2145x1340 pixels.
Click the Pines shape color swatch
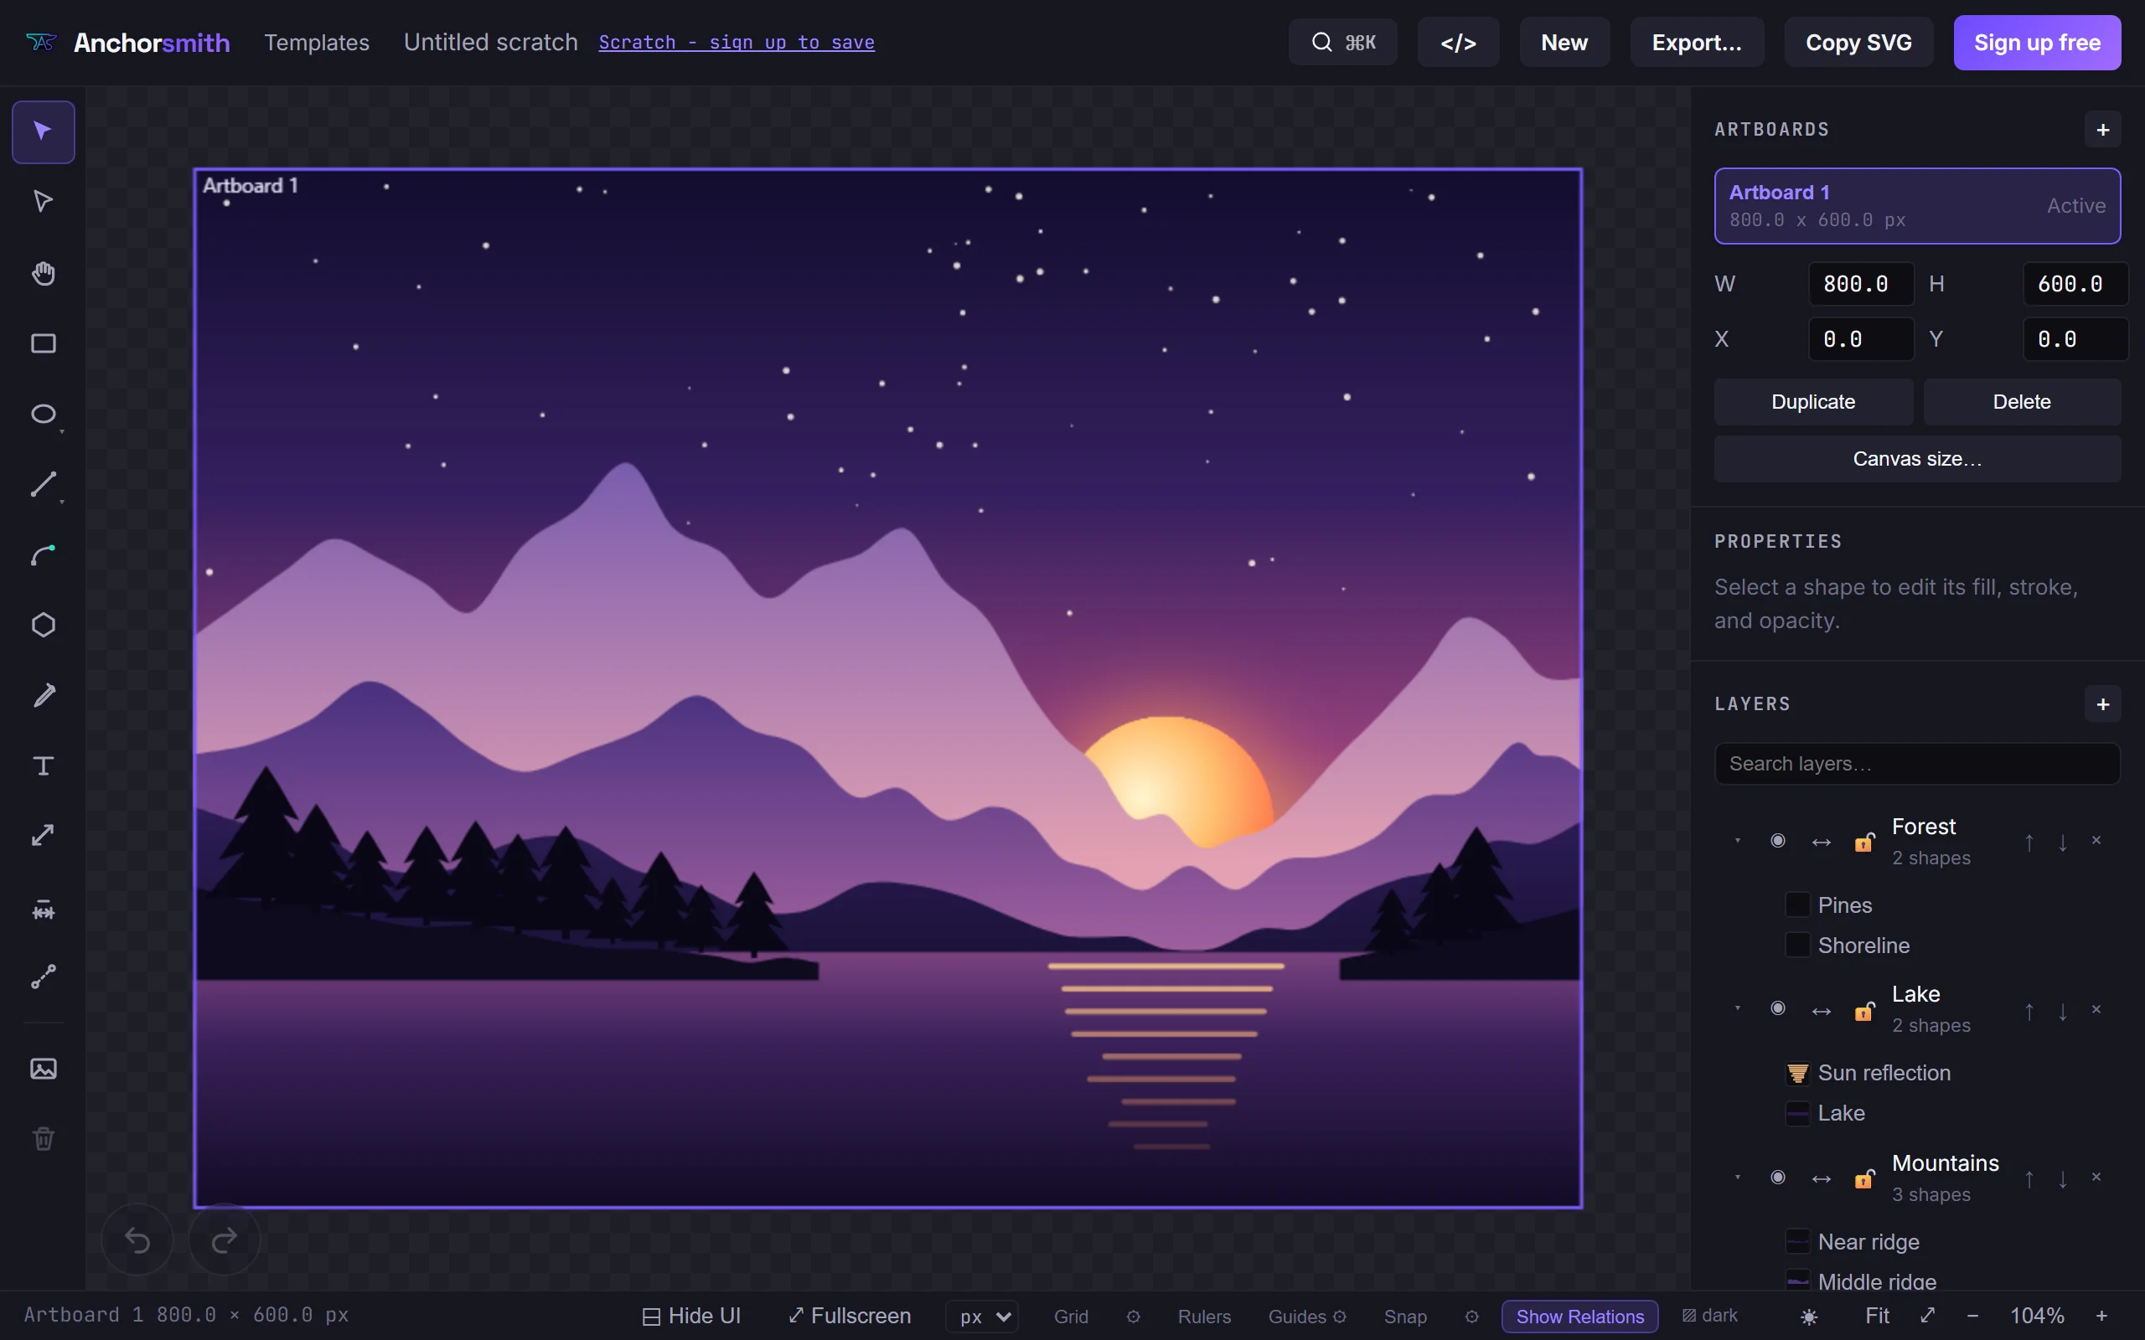[x=1797, y=904]
